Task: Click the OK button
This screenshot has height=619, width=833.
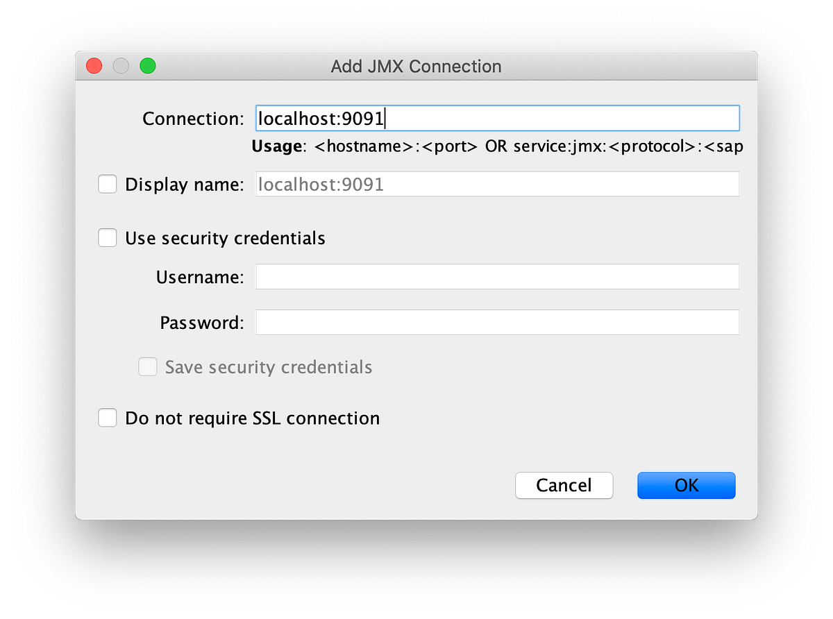Action: tap(686, 485)
